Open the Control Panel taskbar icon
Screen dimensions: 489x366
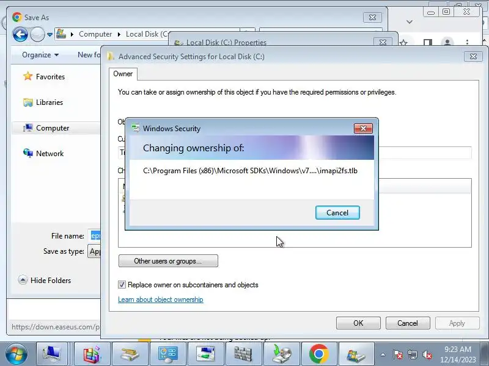(167, 354)
